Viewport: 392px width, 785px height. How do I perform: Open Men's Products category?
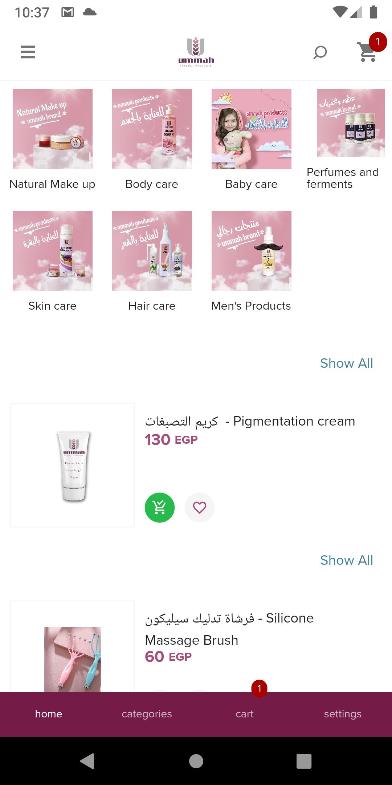252,261
